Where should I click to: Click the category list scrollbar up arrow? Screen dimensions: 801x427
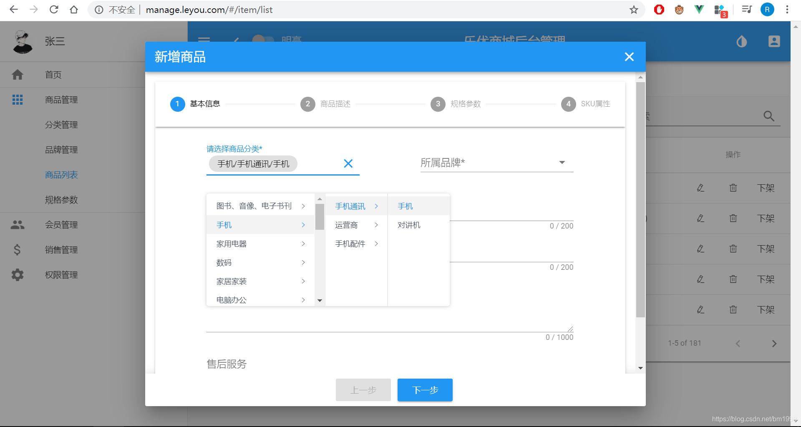pyautogui.click(x=320, y=199)
